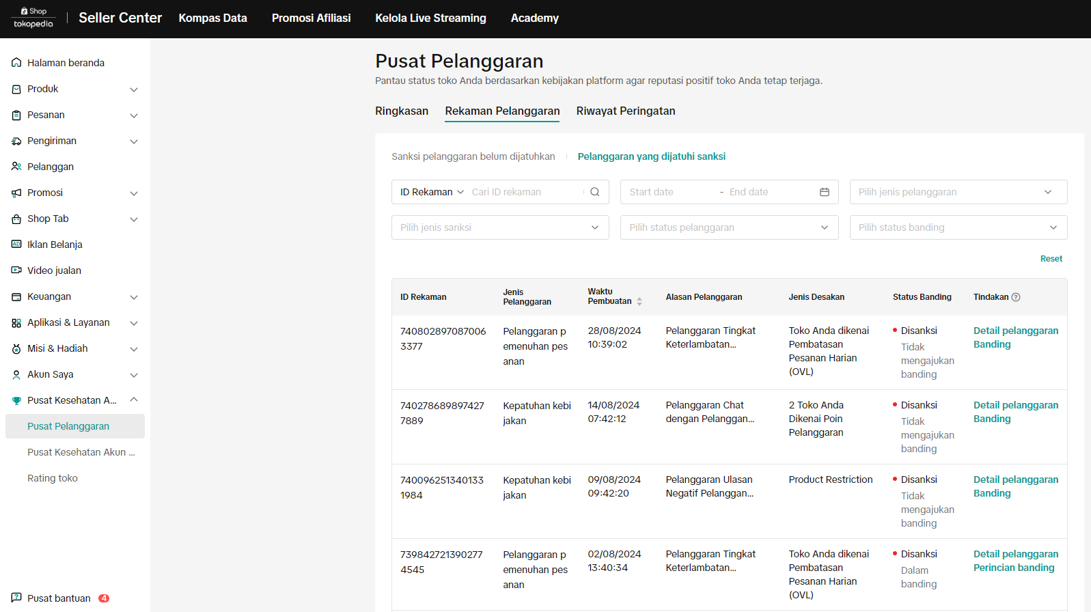Viewport: 1091px width, 612px height.
Task: Open Perincian banding for the 02/08/2024 record
Action: 1014,568
